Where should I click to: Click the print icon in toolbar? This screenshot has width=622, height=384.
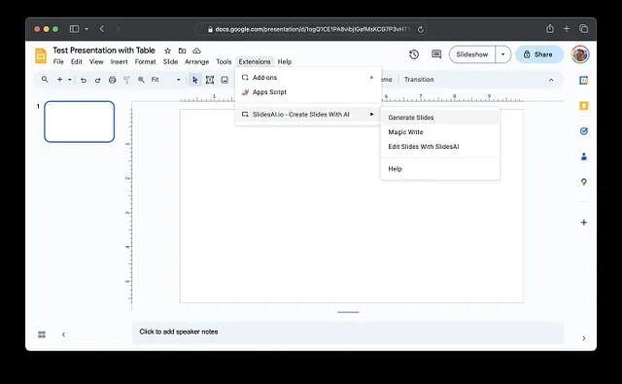click(x=113, y=80)
